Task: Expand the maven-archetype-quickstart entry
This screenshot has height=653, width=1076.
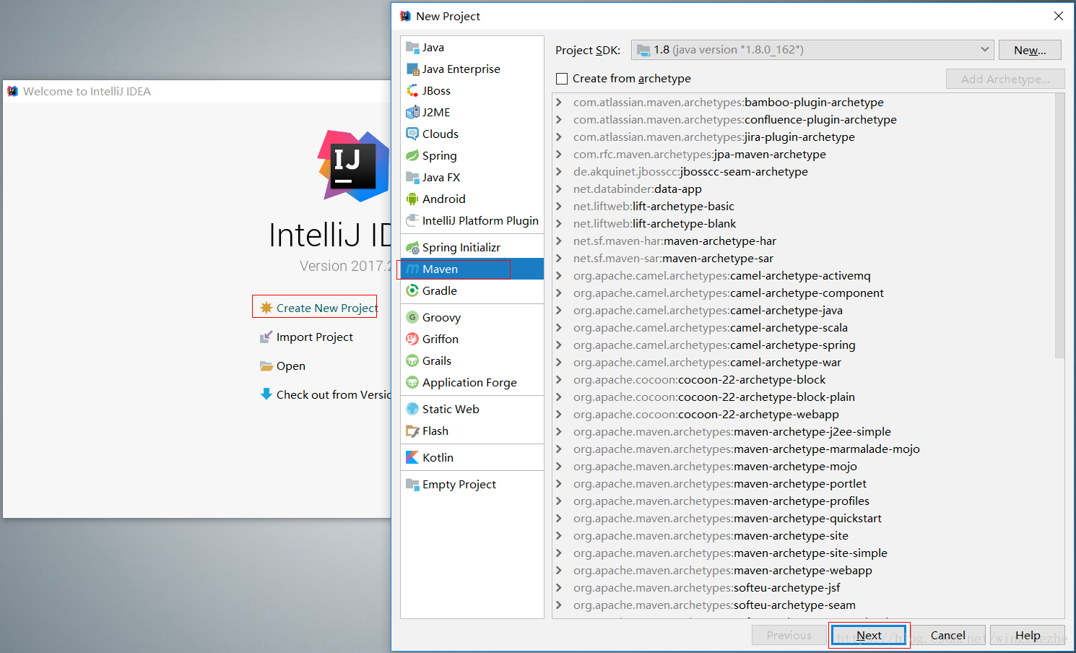Action: tap(559, 519)
